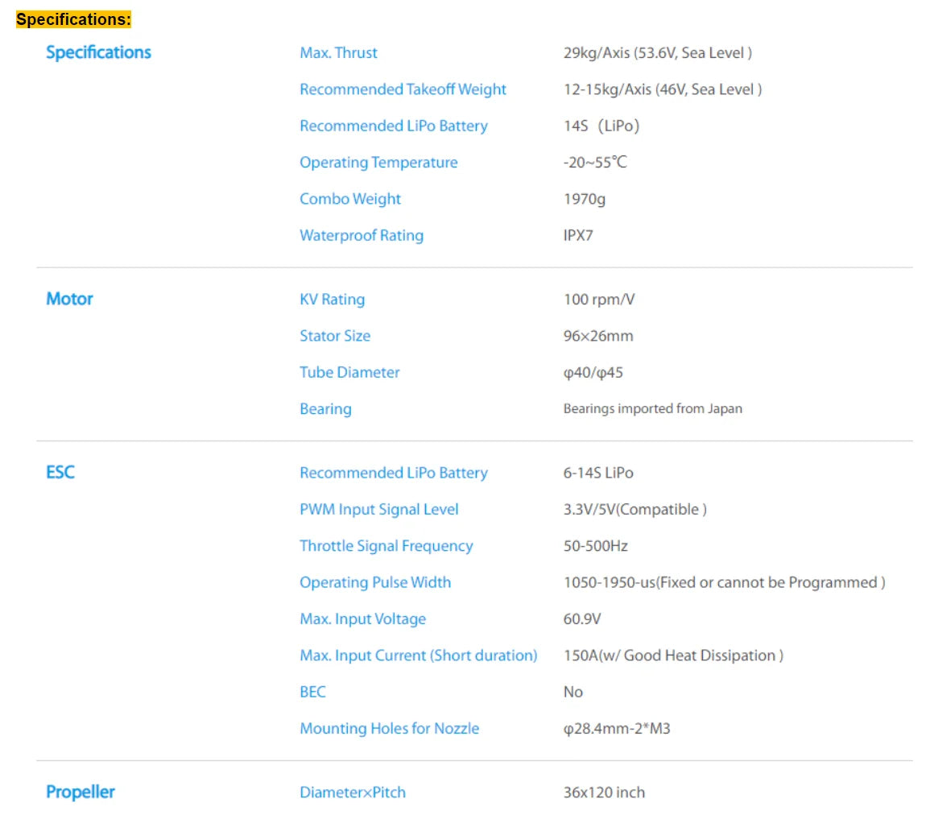This screenshot has height=819, width=934.
Task: Click the Motor section heading
Action: pos(69,299)
